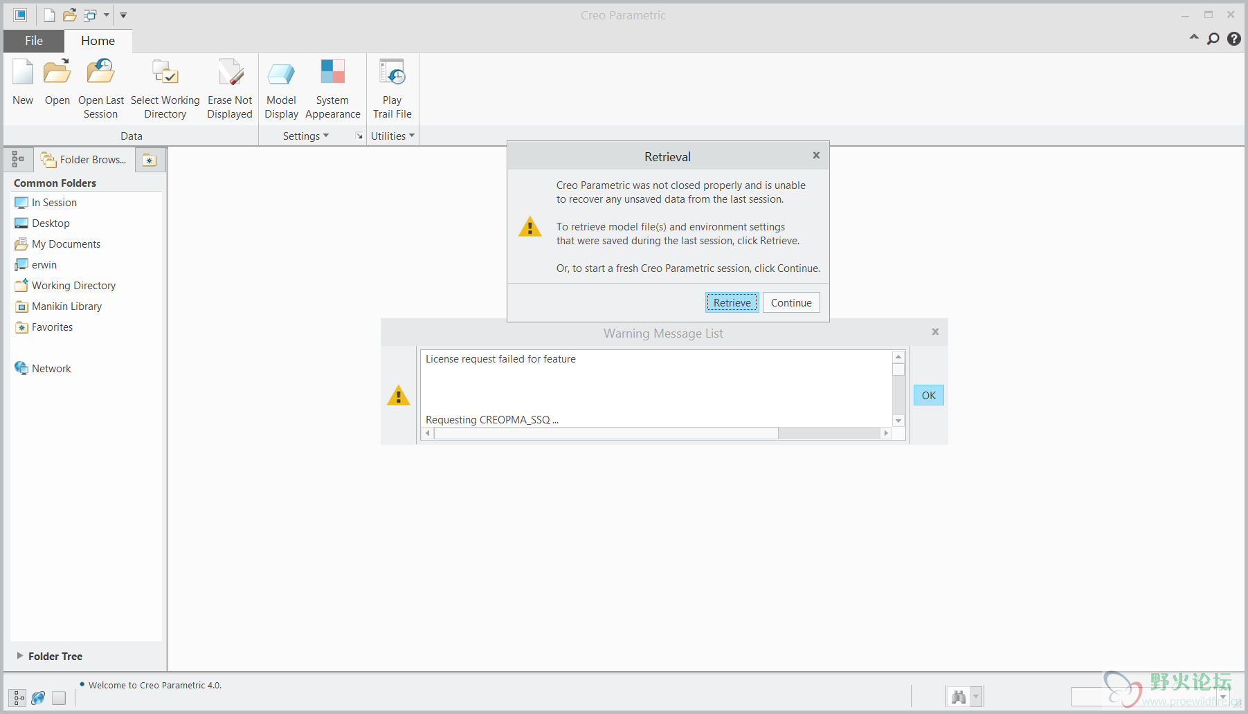The height and width of the screenshot is (714, 1248).
Task: Click horizontal scrollbar thumb in warning list
Action: 606,433
